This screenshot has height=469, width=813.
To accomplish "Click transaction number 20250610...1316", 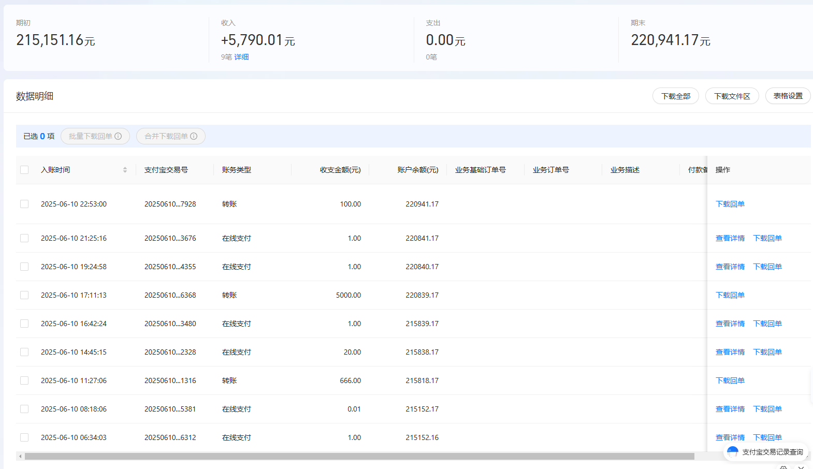I will click(170, 380).
